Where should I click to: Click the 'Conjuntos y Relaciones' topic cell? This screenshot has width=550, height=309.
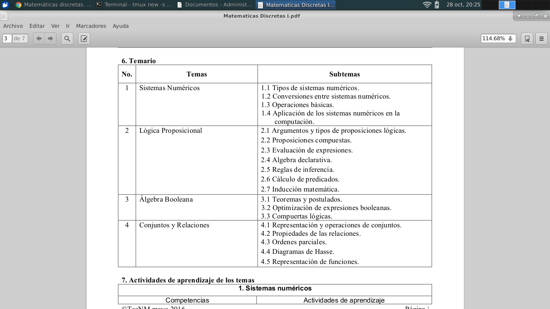tap(174, 225)
